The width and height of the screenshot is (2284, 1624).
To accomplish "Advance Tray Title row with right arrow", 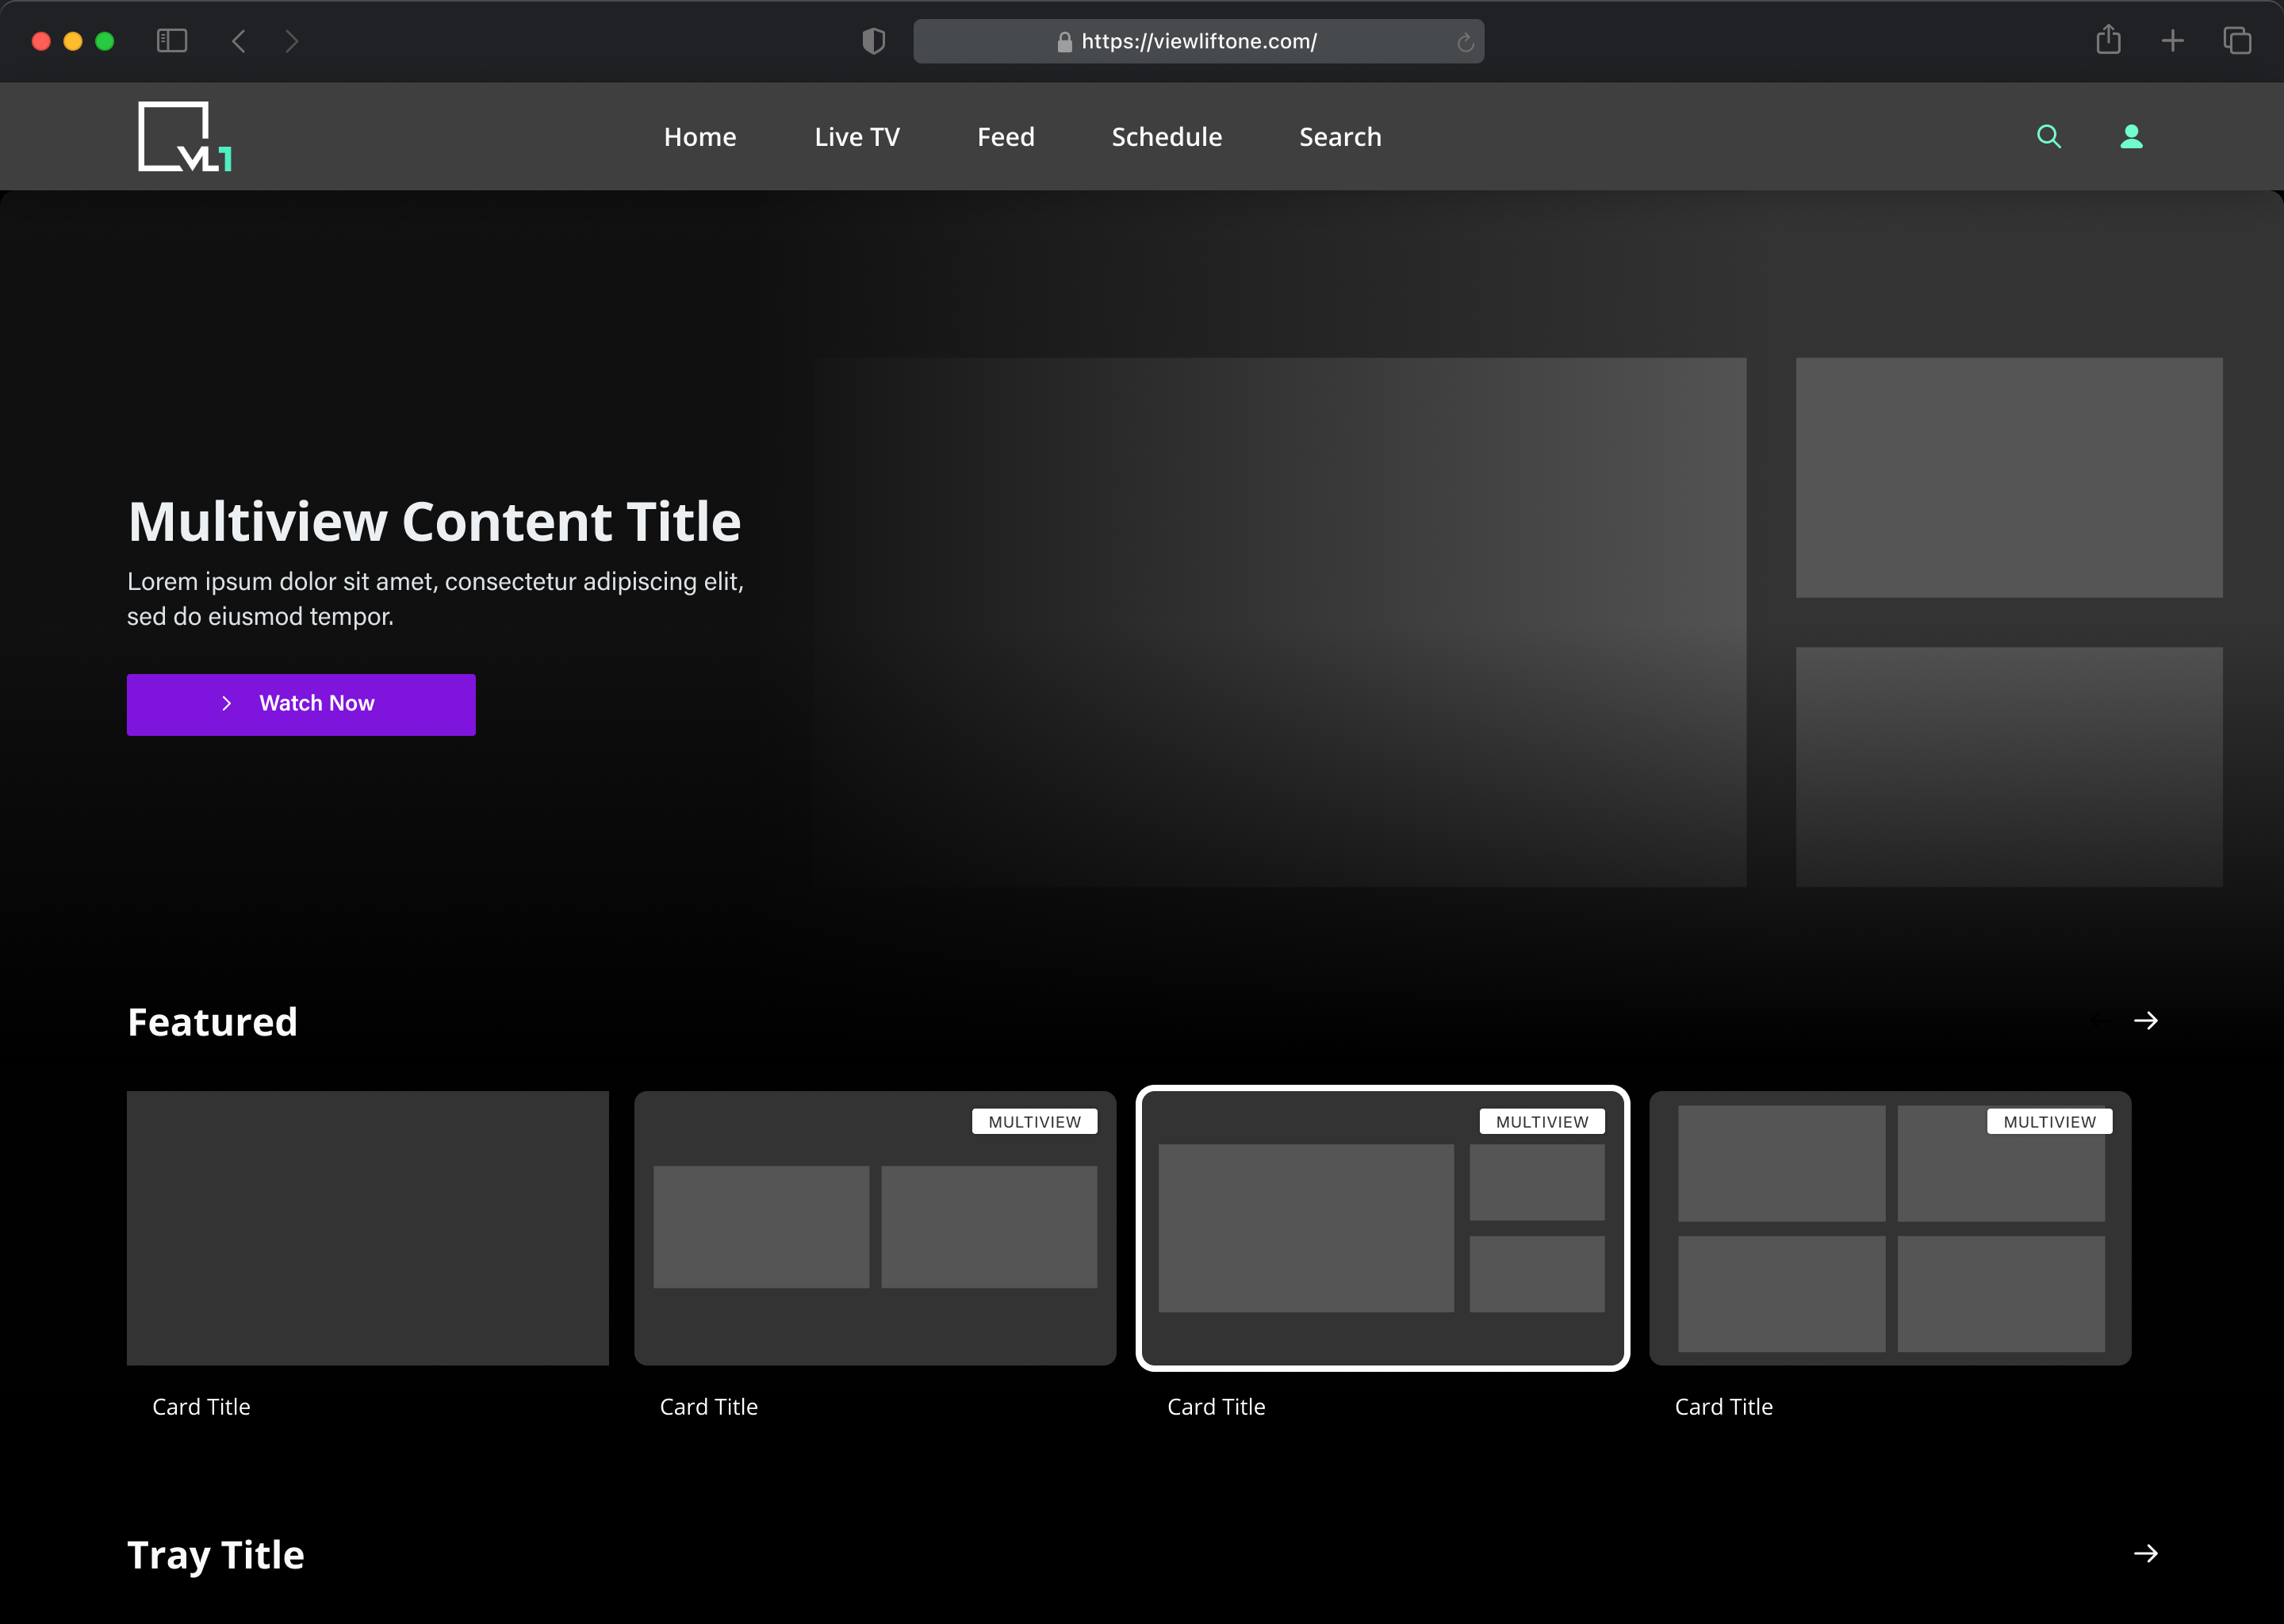I will pos(2145,1553).
